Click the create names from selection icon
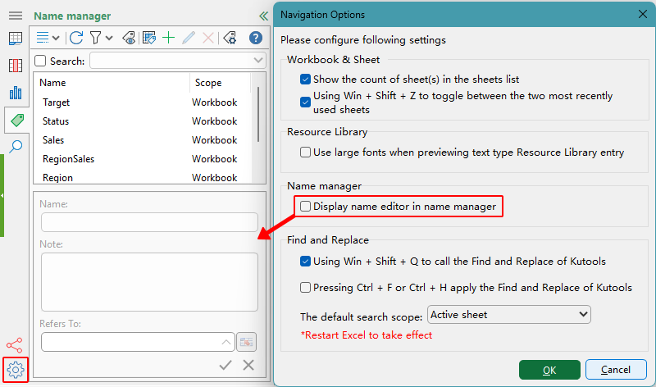 pos(149,38)
